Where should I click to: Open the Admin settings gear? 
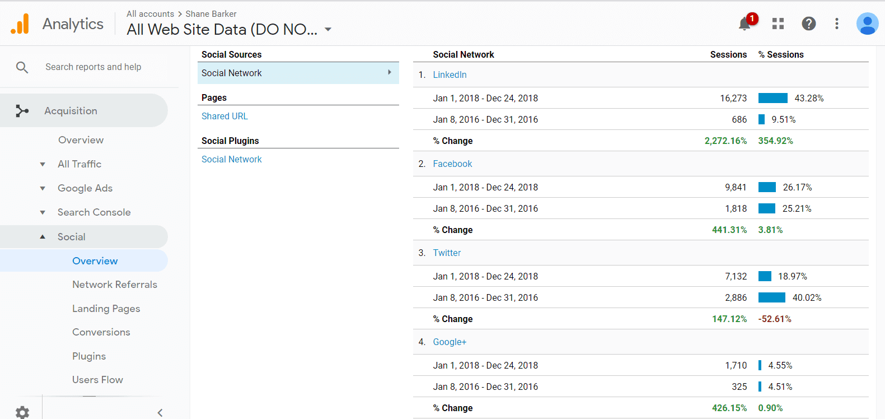22,412
